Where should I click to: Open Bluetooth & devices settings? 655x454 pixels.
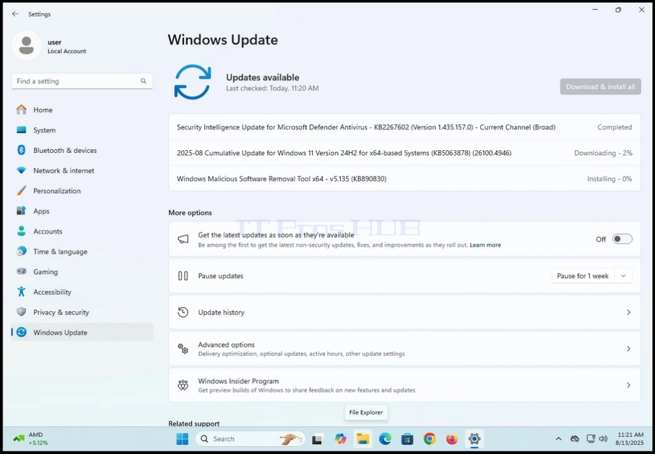click(82, 150)
